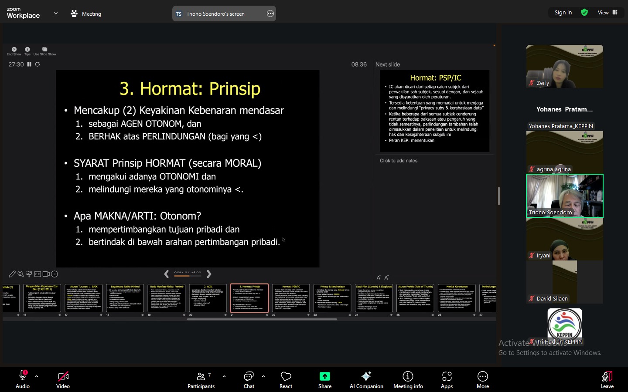Open AI Companion
This screenshot has width=628, height=392.
coord(366,379)
